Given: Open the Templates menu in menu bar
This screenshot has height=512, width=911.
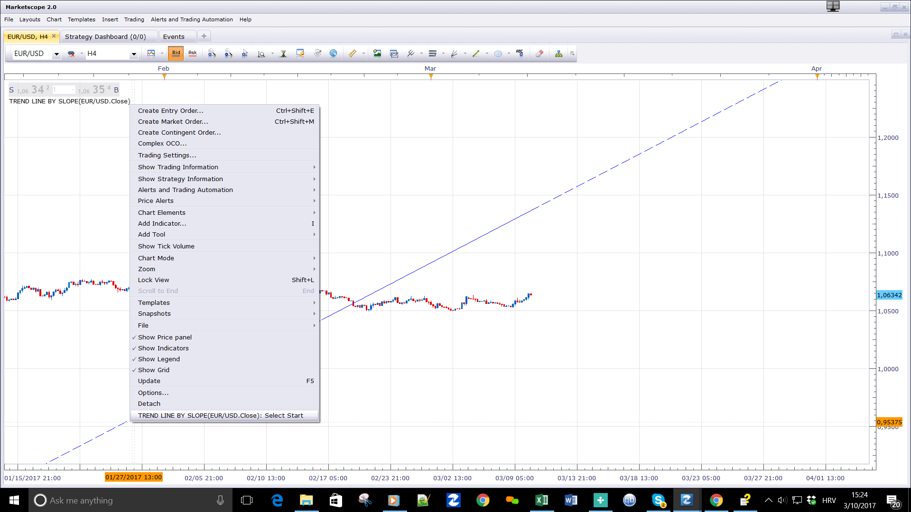Looking at the screenshot, I should 81,19.
